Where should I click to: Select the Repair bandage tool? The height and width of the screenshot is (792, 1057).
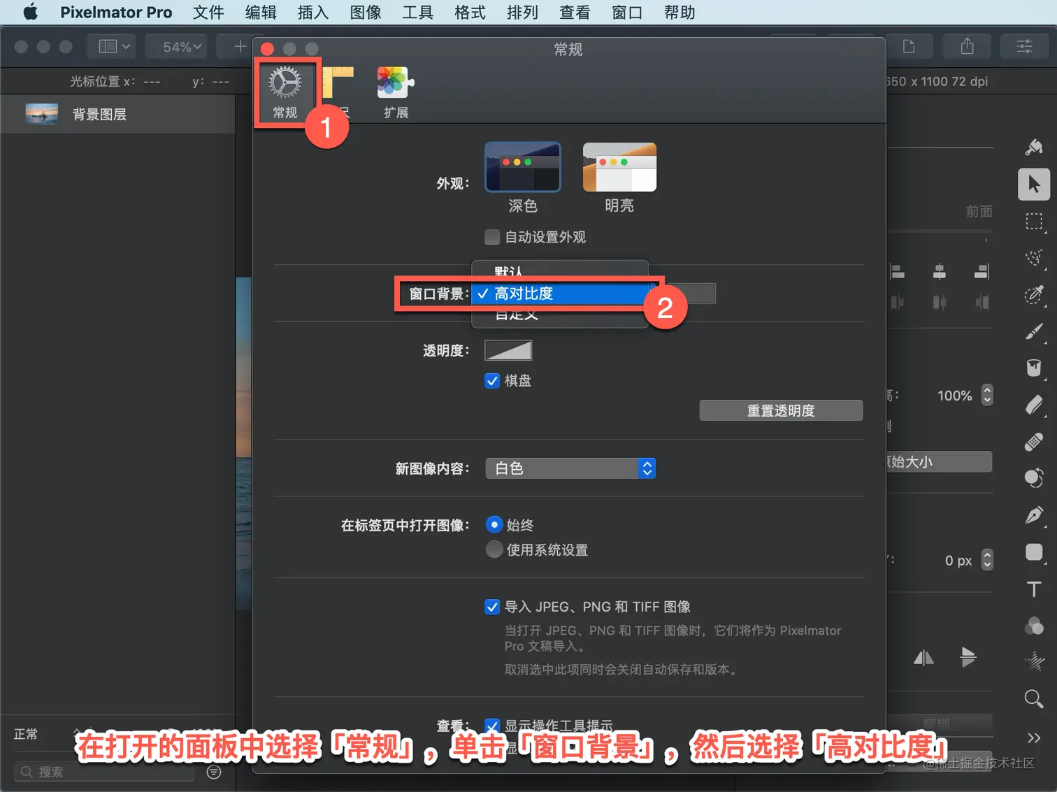click(x=1034, y=442)
